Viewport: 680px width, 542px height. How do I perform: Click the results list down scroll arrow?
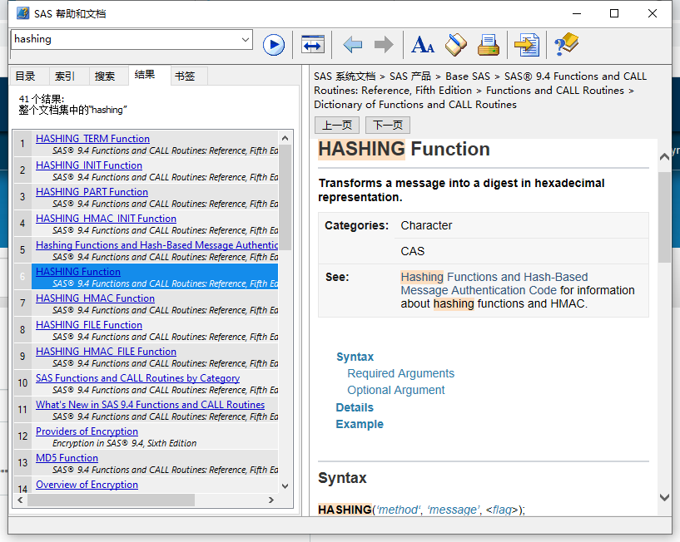tap(285, 485)
